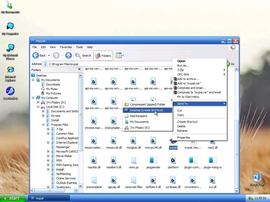270x202 pixels.
Task: Open the Tools menu
Action: pyautogui.click(x=79, y=47)
